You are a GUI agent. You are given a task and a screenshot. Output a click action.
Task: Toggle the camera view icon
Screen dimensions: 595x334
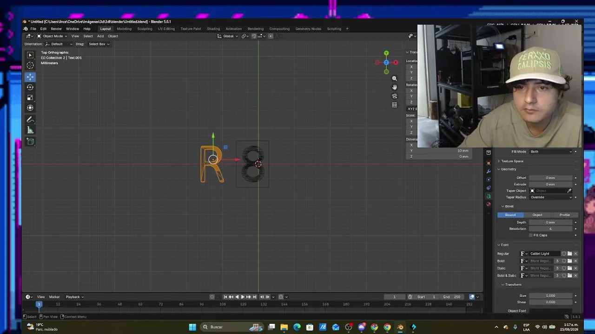coord(395,96)
